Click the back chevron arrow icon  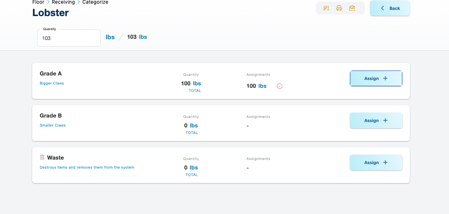point(383,8)
